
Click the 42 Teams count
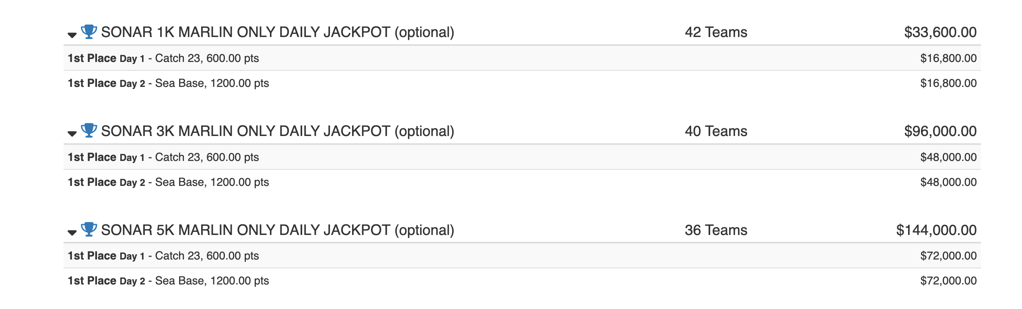coord(716,32)
